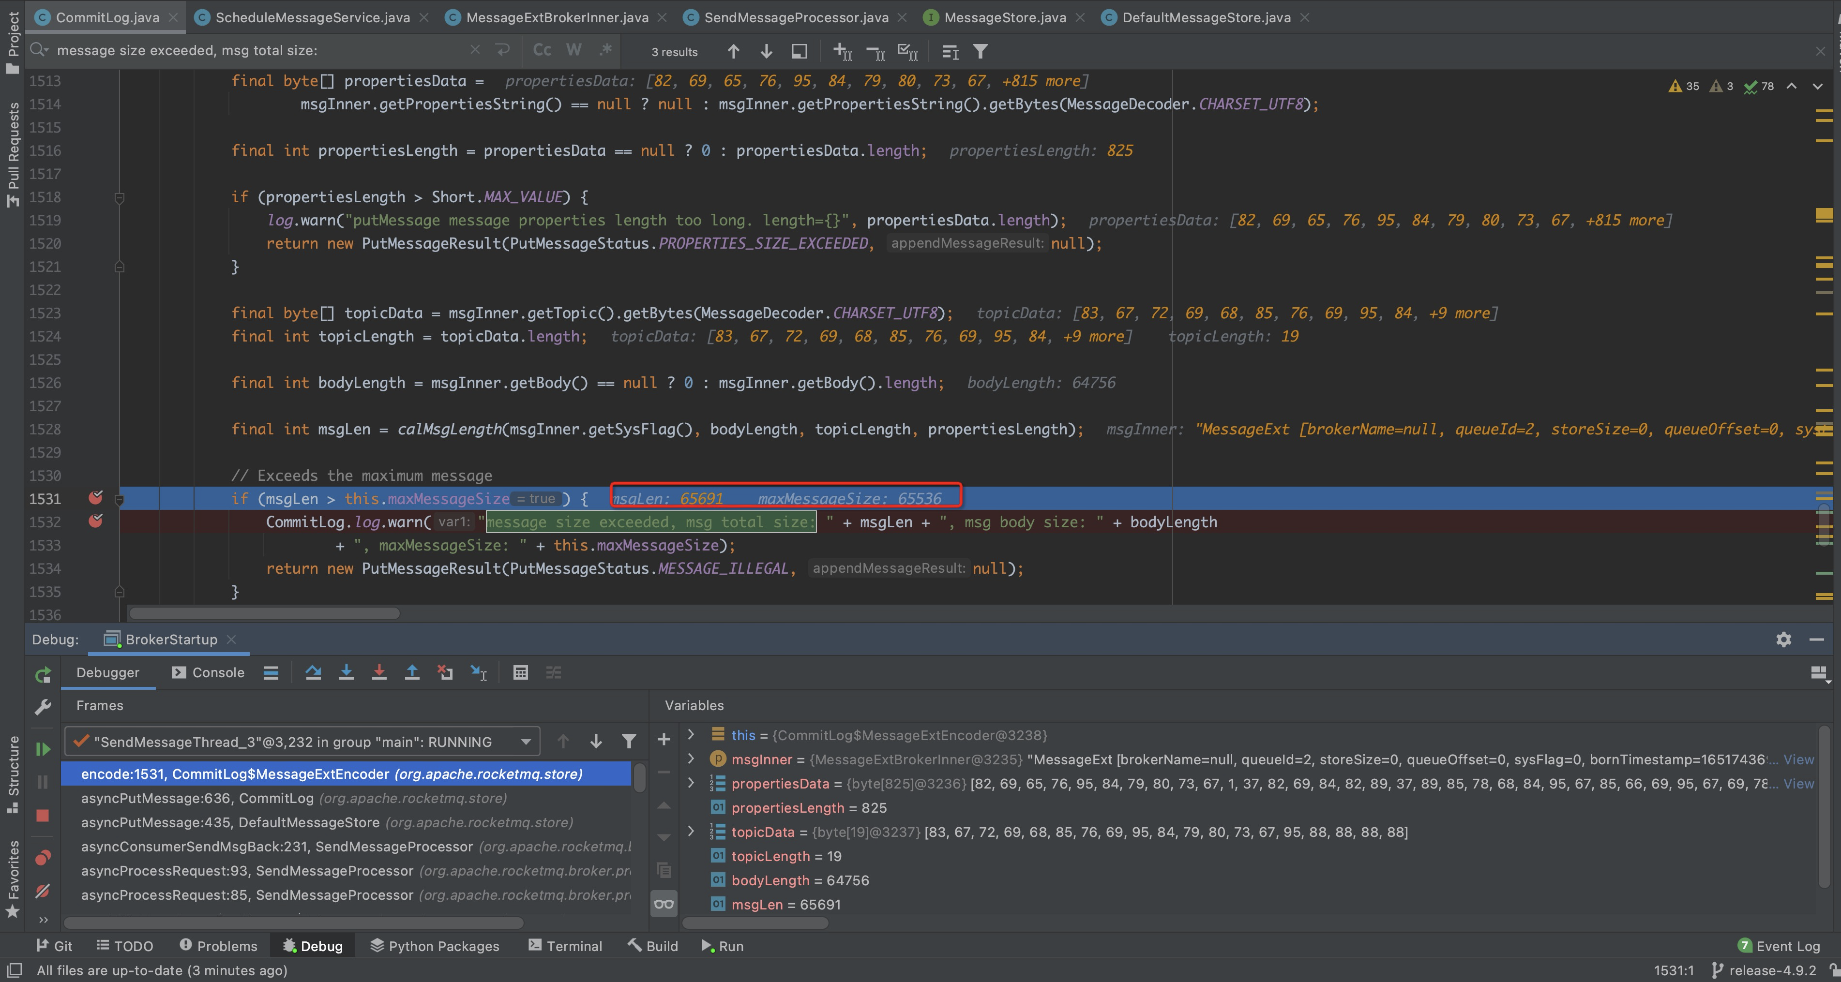Expand propertiesData variable node

coord(690,783)
